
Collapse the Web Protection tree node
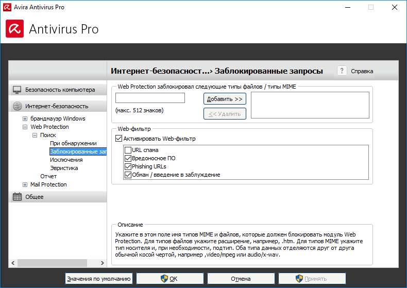[x=25, y=127]
